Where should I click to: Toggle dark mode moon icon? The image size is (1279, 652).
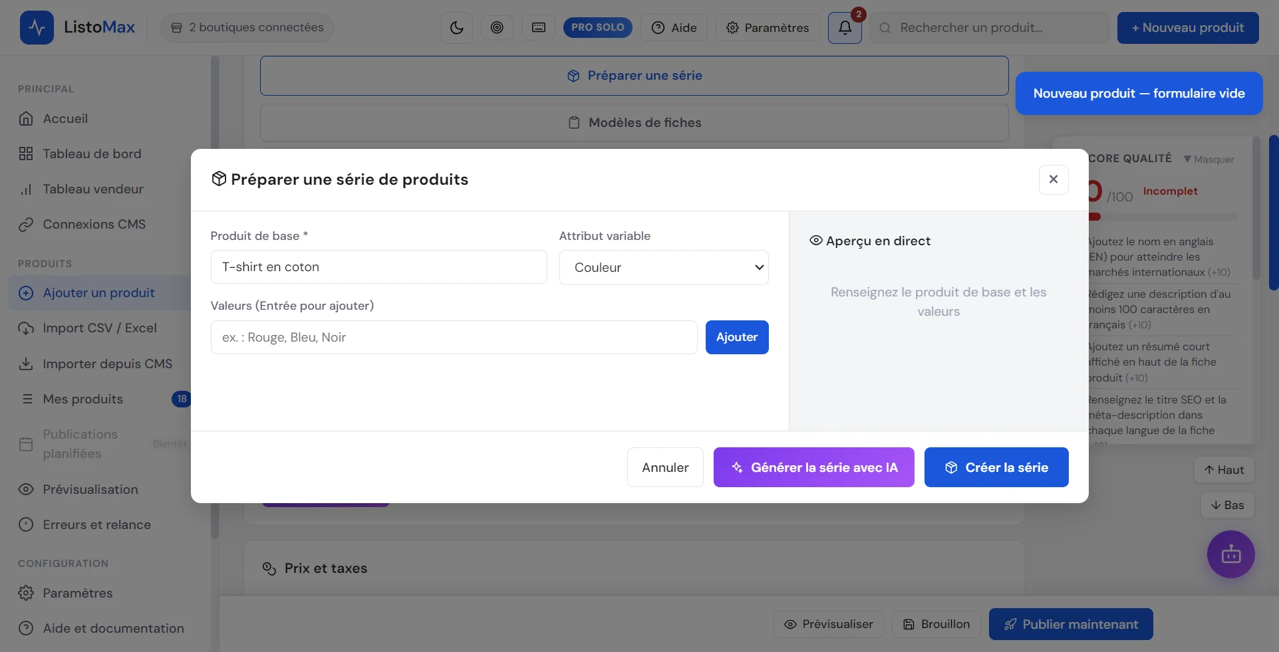coord(457,27)
